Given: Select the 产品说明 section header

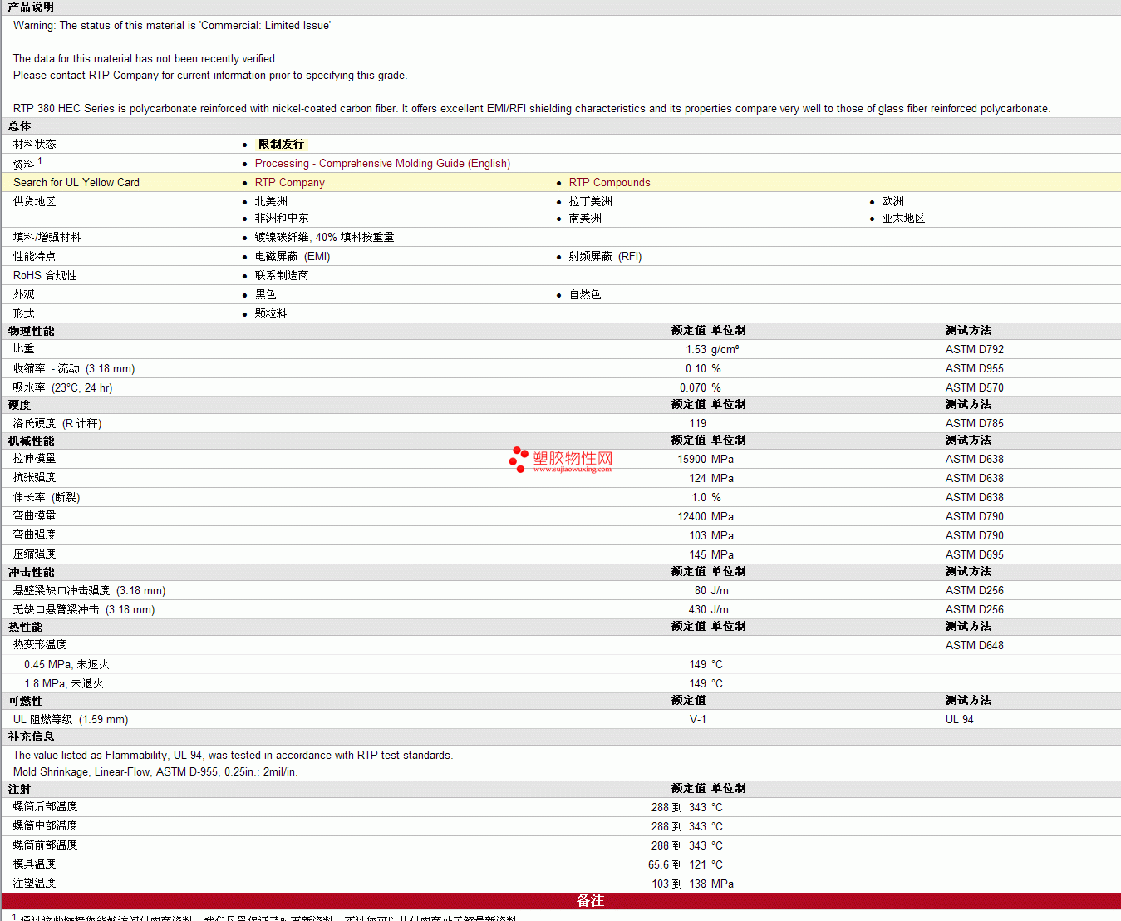Looking at the screenshot, I should [x=31, y=7].
